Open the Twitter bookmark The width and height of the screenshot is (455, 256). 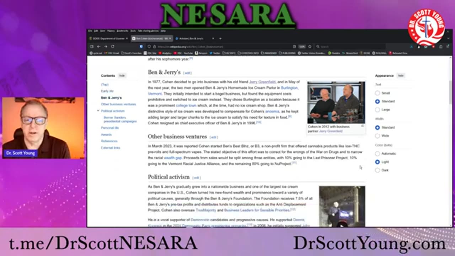point(215,53)
